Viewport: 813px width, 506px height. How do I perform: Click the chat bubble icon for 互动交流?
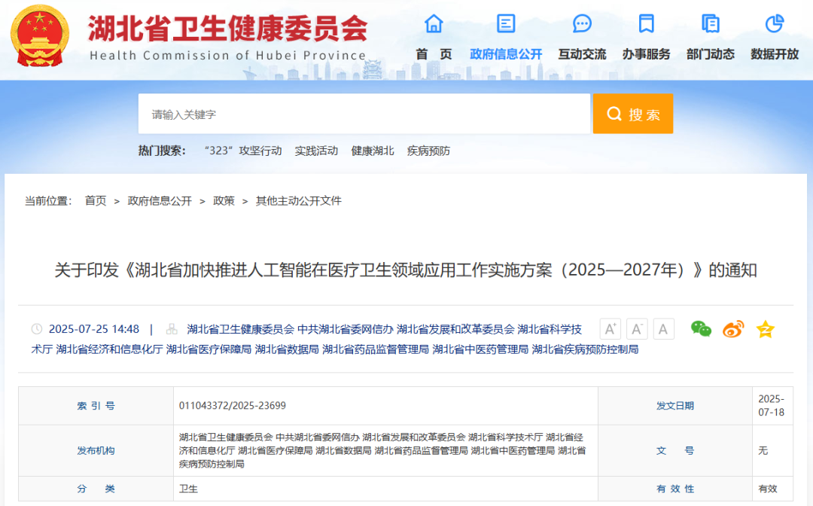[581, 24]
